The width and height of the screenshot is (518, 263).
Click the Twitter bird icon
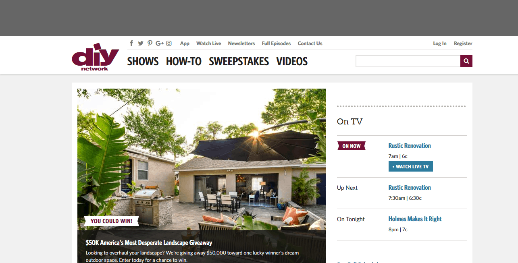(141, 43)
